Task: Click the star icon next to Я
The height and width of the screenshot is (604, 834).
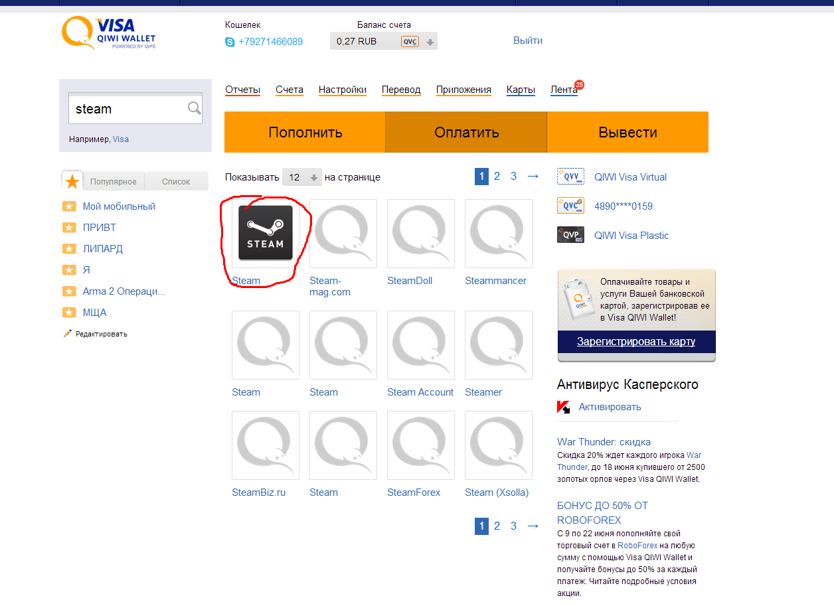Action: click(x=69, y=270)
